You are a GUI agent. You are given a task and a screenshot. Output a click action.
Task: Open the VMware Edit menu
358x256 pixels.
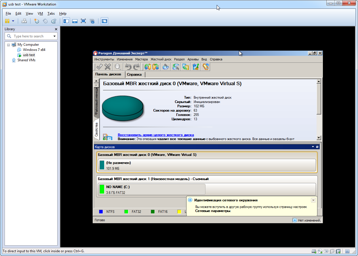[18, 14]
